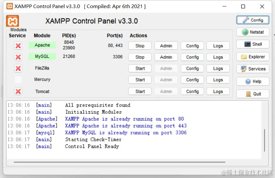The image size is (275, 178).
Task: Click log line 'All prerequisites found'
Action: point(98,105)
